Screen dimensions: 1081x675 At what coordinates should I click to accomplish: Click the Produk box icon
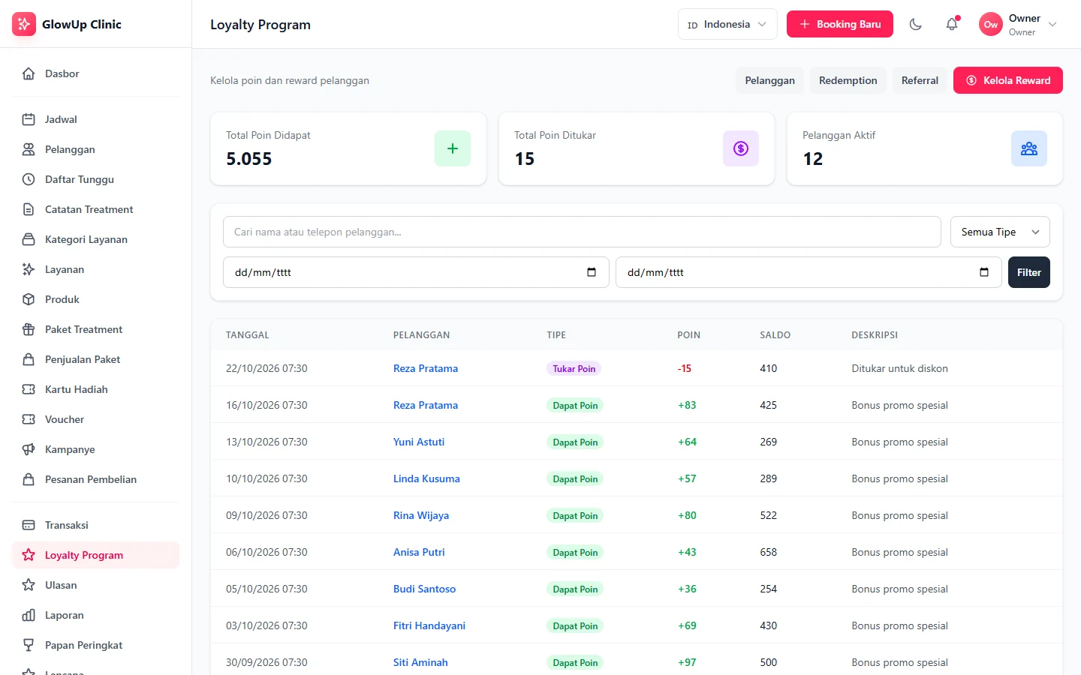(x=29, y=299)
